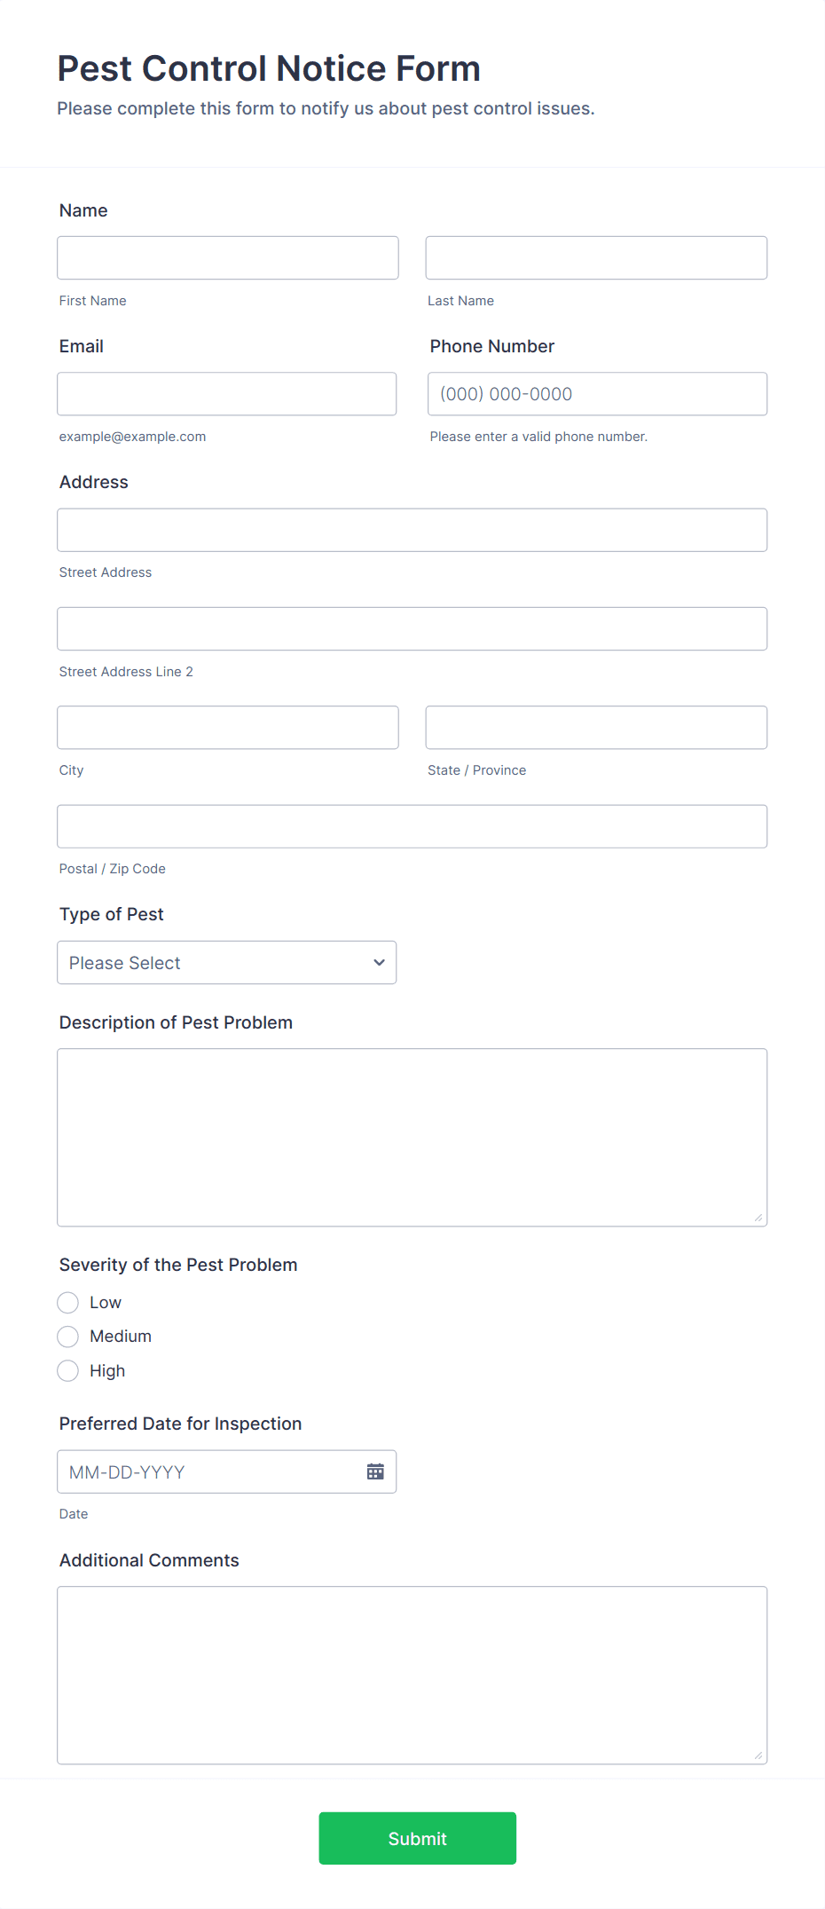Open the Type of Pest dropdown

(226, 962)
